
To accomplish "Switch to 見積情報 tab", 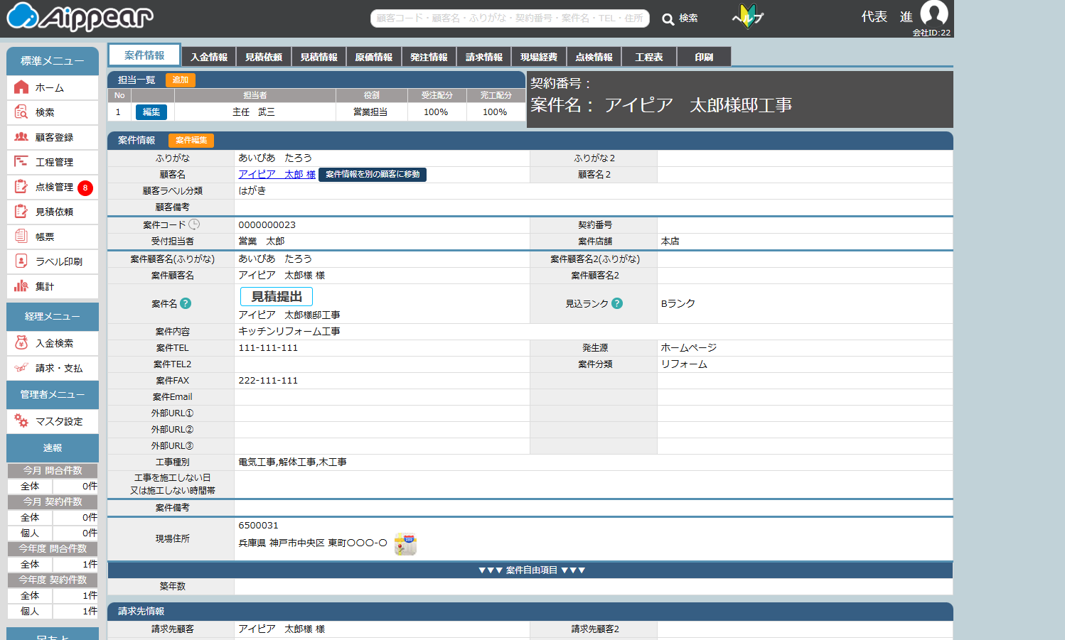I will tap(319, 57).
